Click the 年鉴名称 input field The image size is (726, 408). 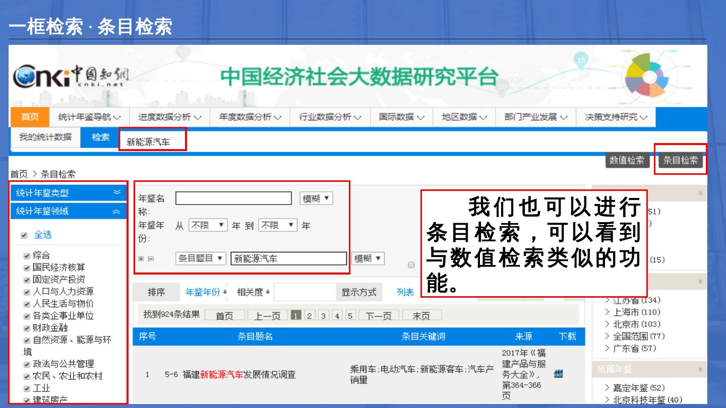[x=233, y=198]
